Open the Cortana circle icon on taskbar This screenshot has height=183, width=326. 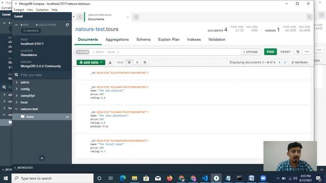pos(99,178)
